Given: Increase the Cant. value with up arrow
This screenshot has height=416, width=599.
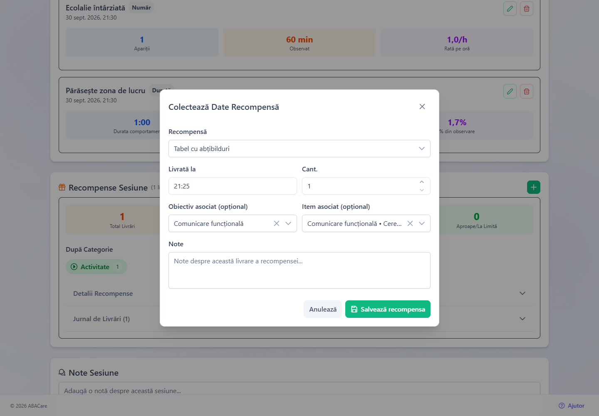Looking at the screenshot, I should [x=422, y=182].
